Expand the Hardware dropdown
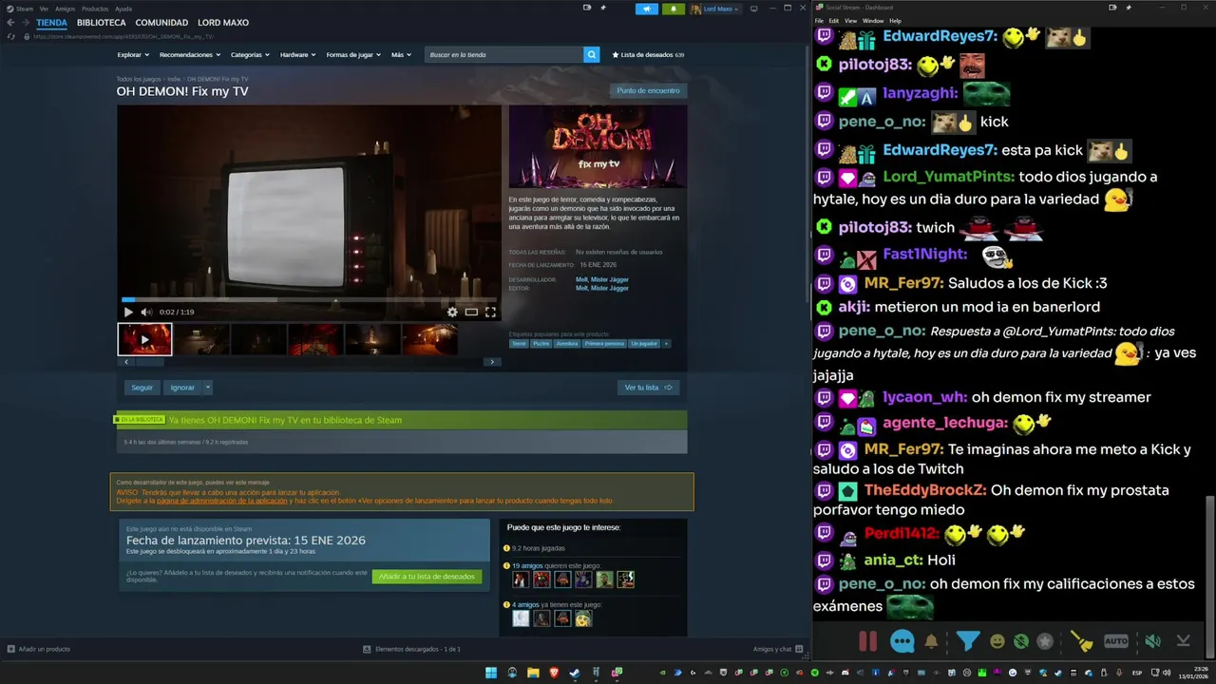The width and height of the screenshot is (1216, 684). pyautogui.click(x=297, y=55)
